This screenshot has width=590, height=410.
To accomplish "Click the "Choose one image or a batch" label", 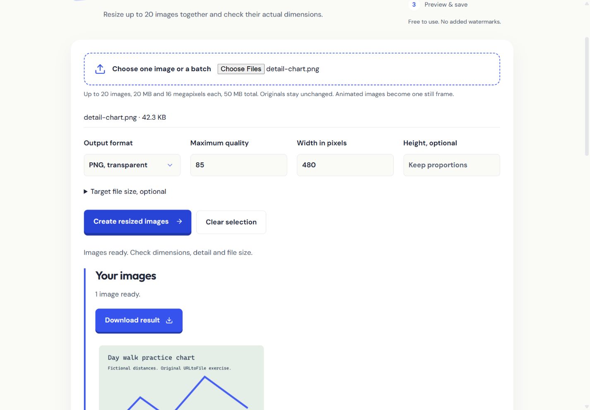I will 161,69.
